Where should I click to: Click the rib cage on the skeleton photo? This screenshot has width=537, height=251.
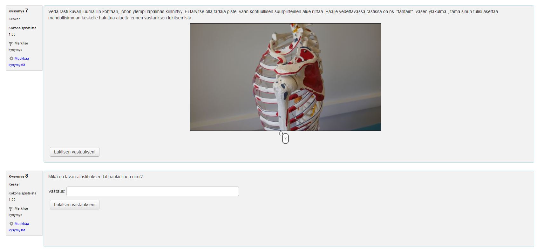coord(266,95)
